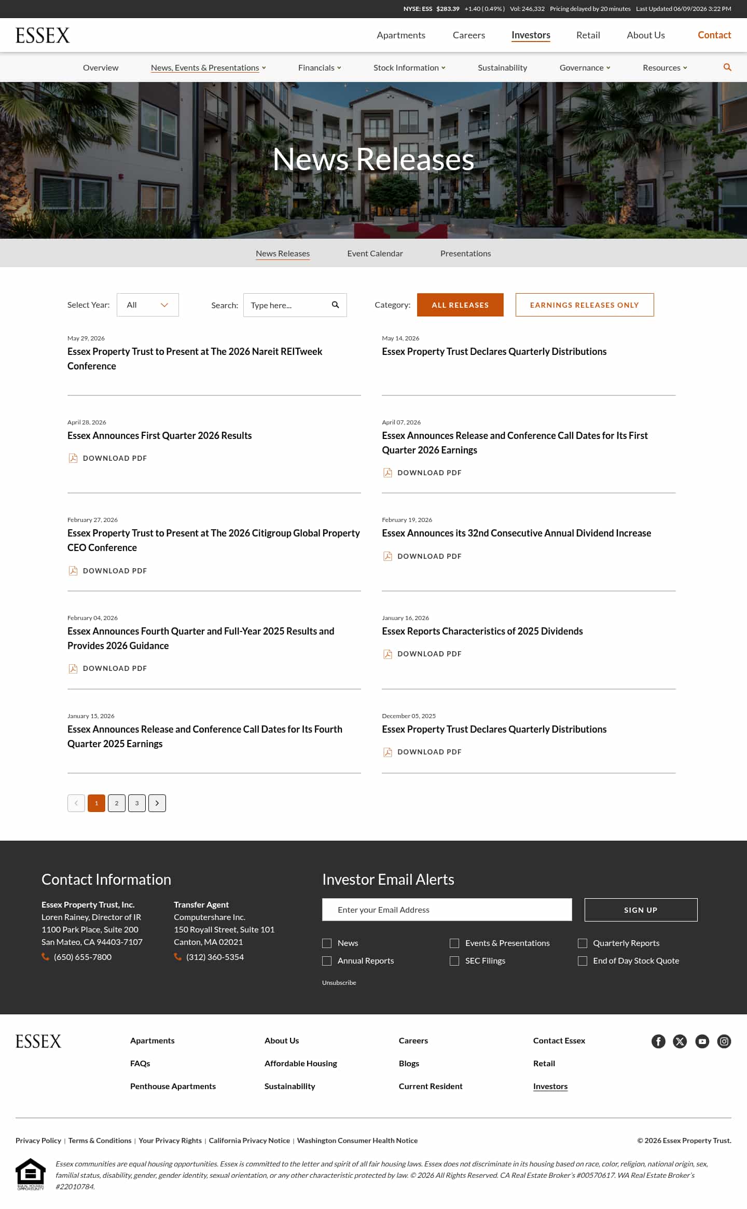Open Overview in investor subnav
This screenshot has height=1209, width=747.
coord(101,67)
